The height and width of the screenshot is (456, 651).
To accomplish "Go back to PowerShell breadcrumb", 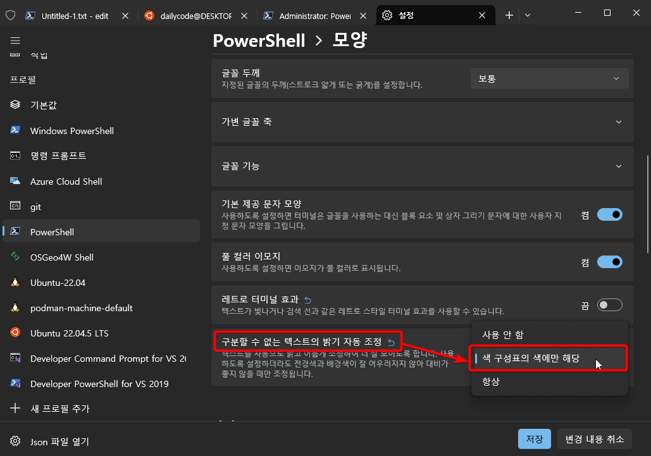I will (x=259, y=40).
